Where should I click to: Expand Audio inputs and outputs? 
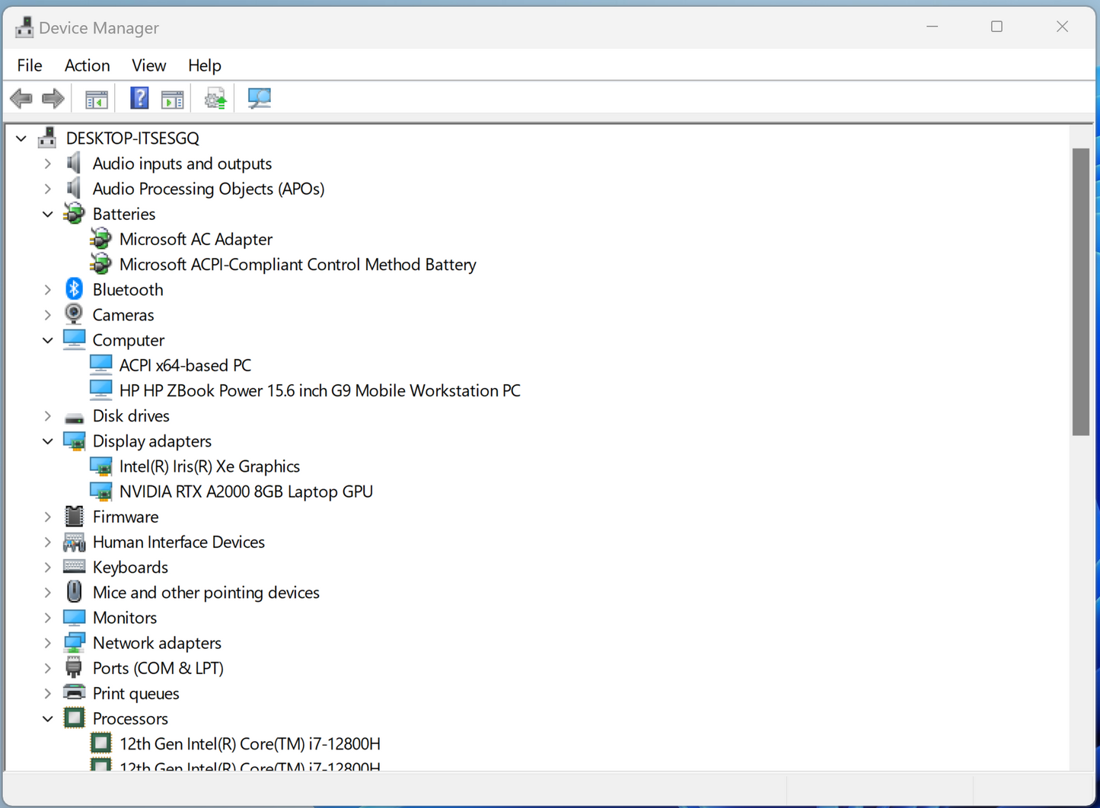tap(48, 164)
